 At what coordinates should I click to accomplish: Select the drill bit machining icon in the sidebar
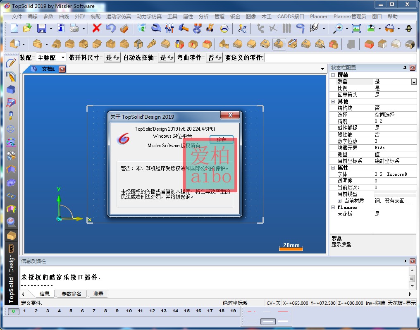(11, 115)
